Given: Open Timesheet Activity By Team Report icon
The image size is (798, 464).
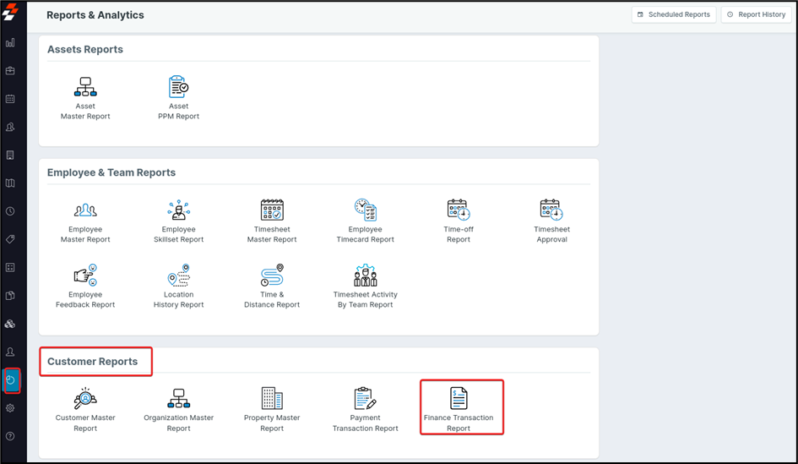Looking at the screenshot, I should (x=366, y=275).
